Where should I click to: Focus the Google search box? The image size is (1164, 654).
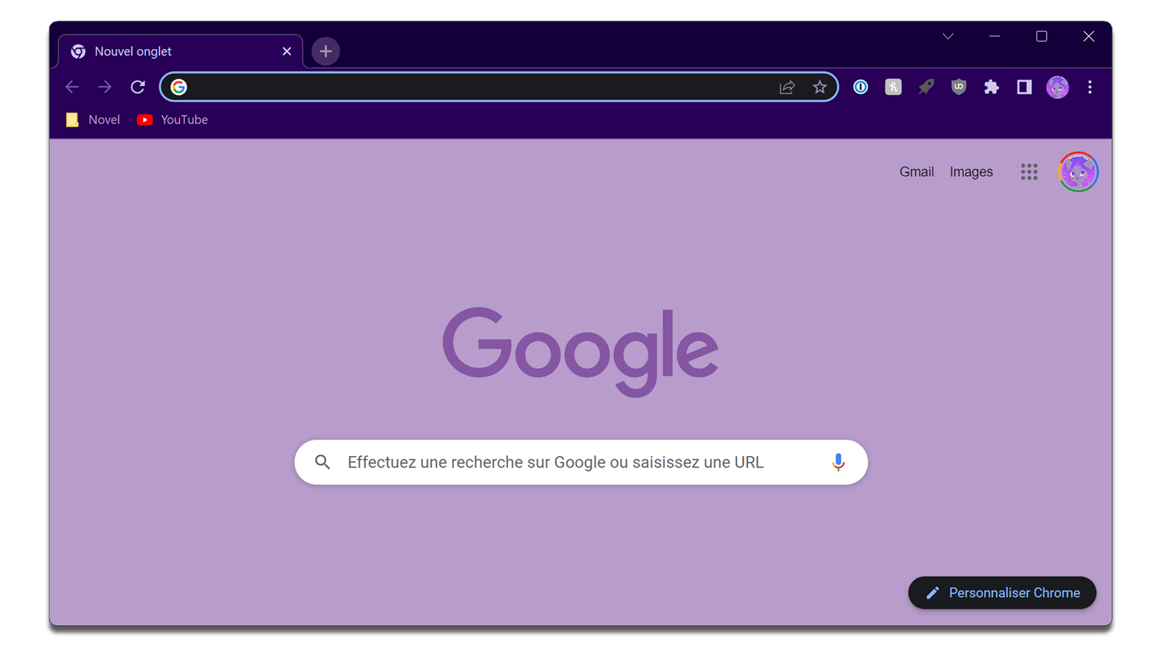[555, 462]
